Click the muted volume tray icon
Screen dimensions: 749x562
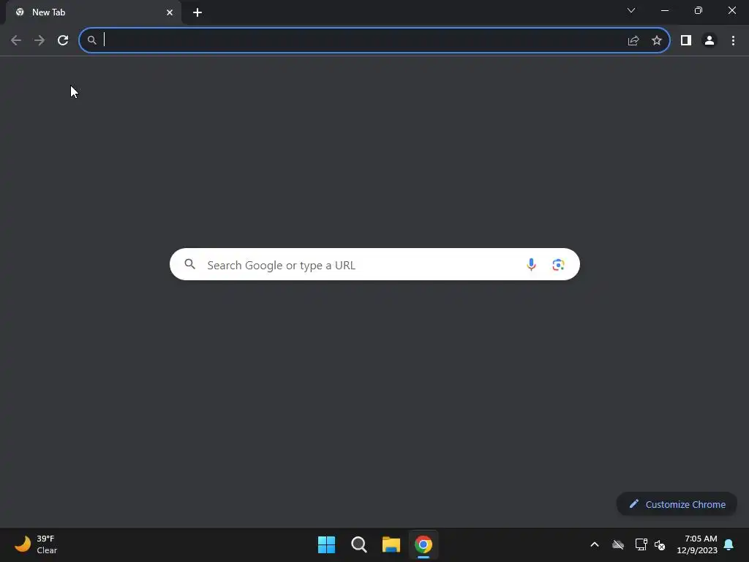click(660, 544)
